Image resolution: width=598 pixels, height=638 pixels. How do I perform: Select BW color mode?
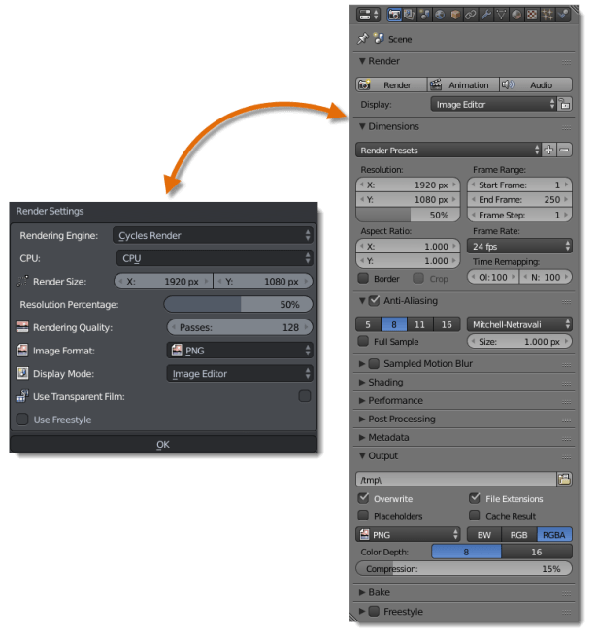click(484, 534)
